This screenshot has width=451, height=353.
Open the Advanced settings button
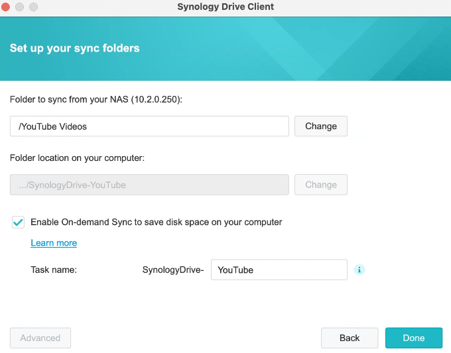40,338
